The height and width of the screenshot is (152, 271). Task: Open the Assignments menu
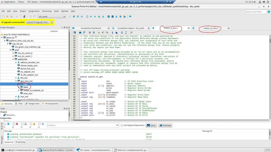click(x=34, y=11)
